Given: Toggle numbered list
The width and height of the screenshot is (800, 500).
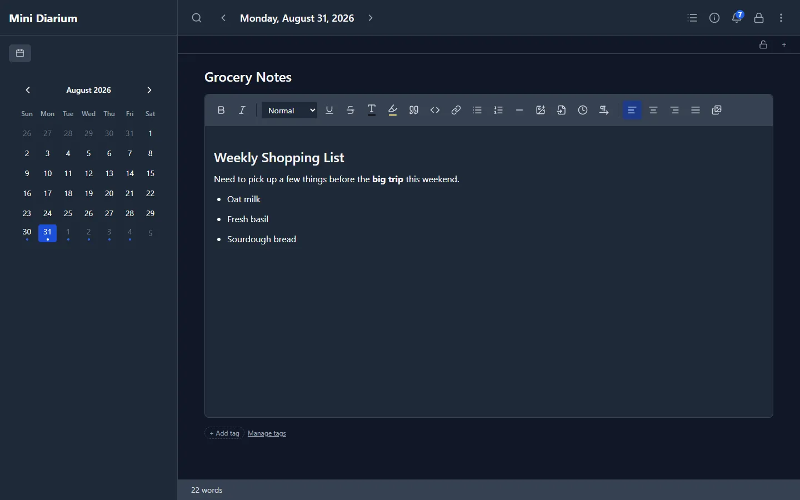Looking at the screenshot, I should 498,110.
